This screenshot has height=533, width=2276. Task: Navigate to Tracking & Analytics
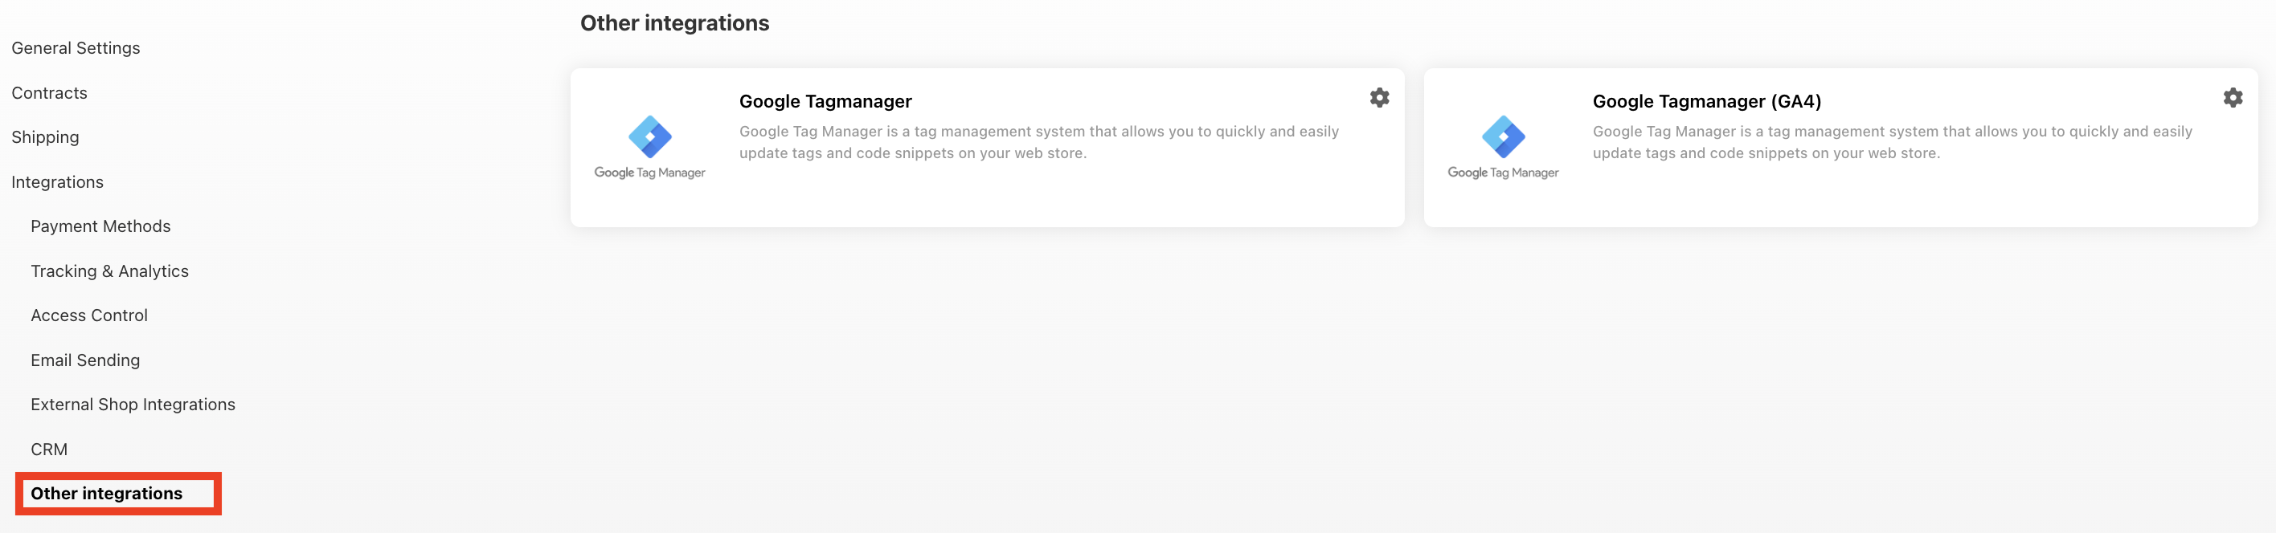point(109,271)
